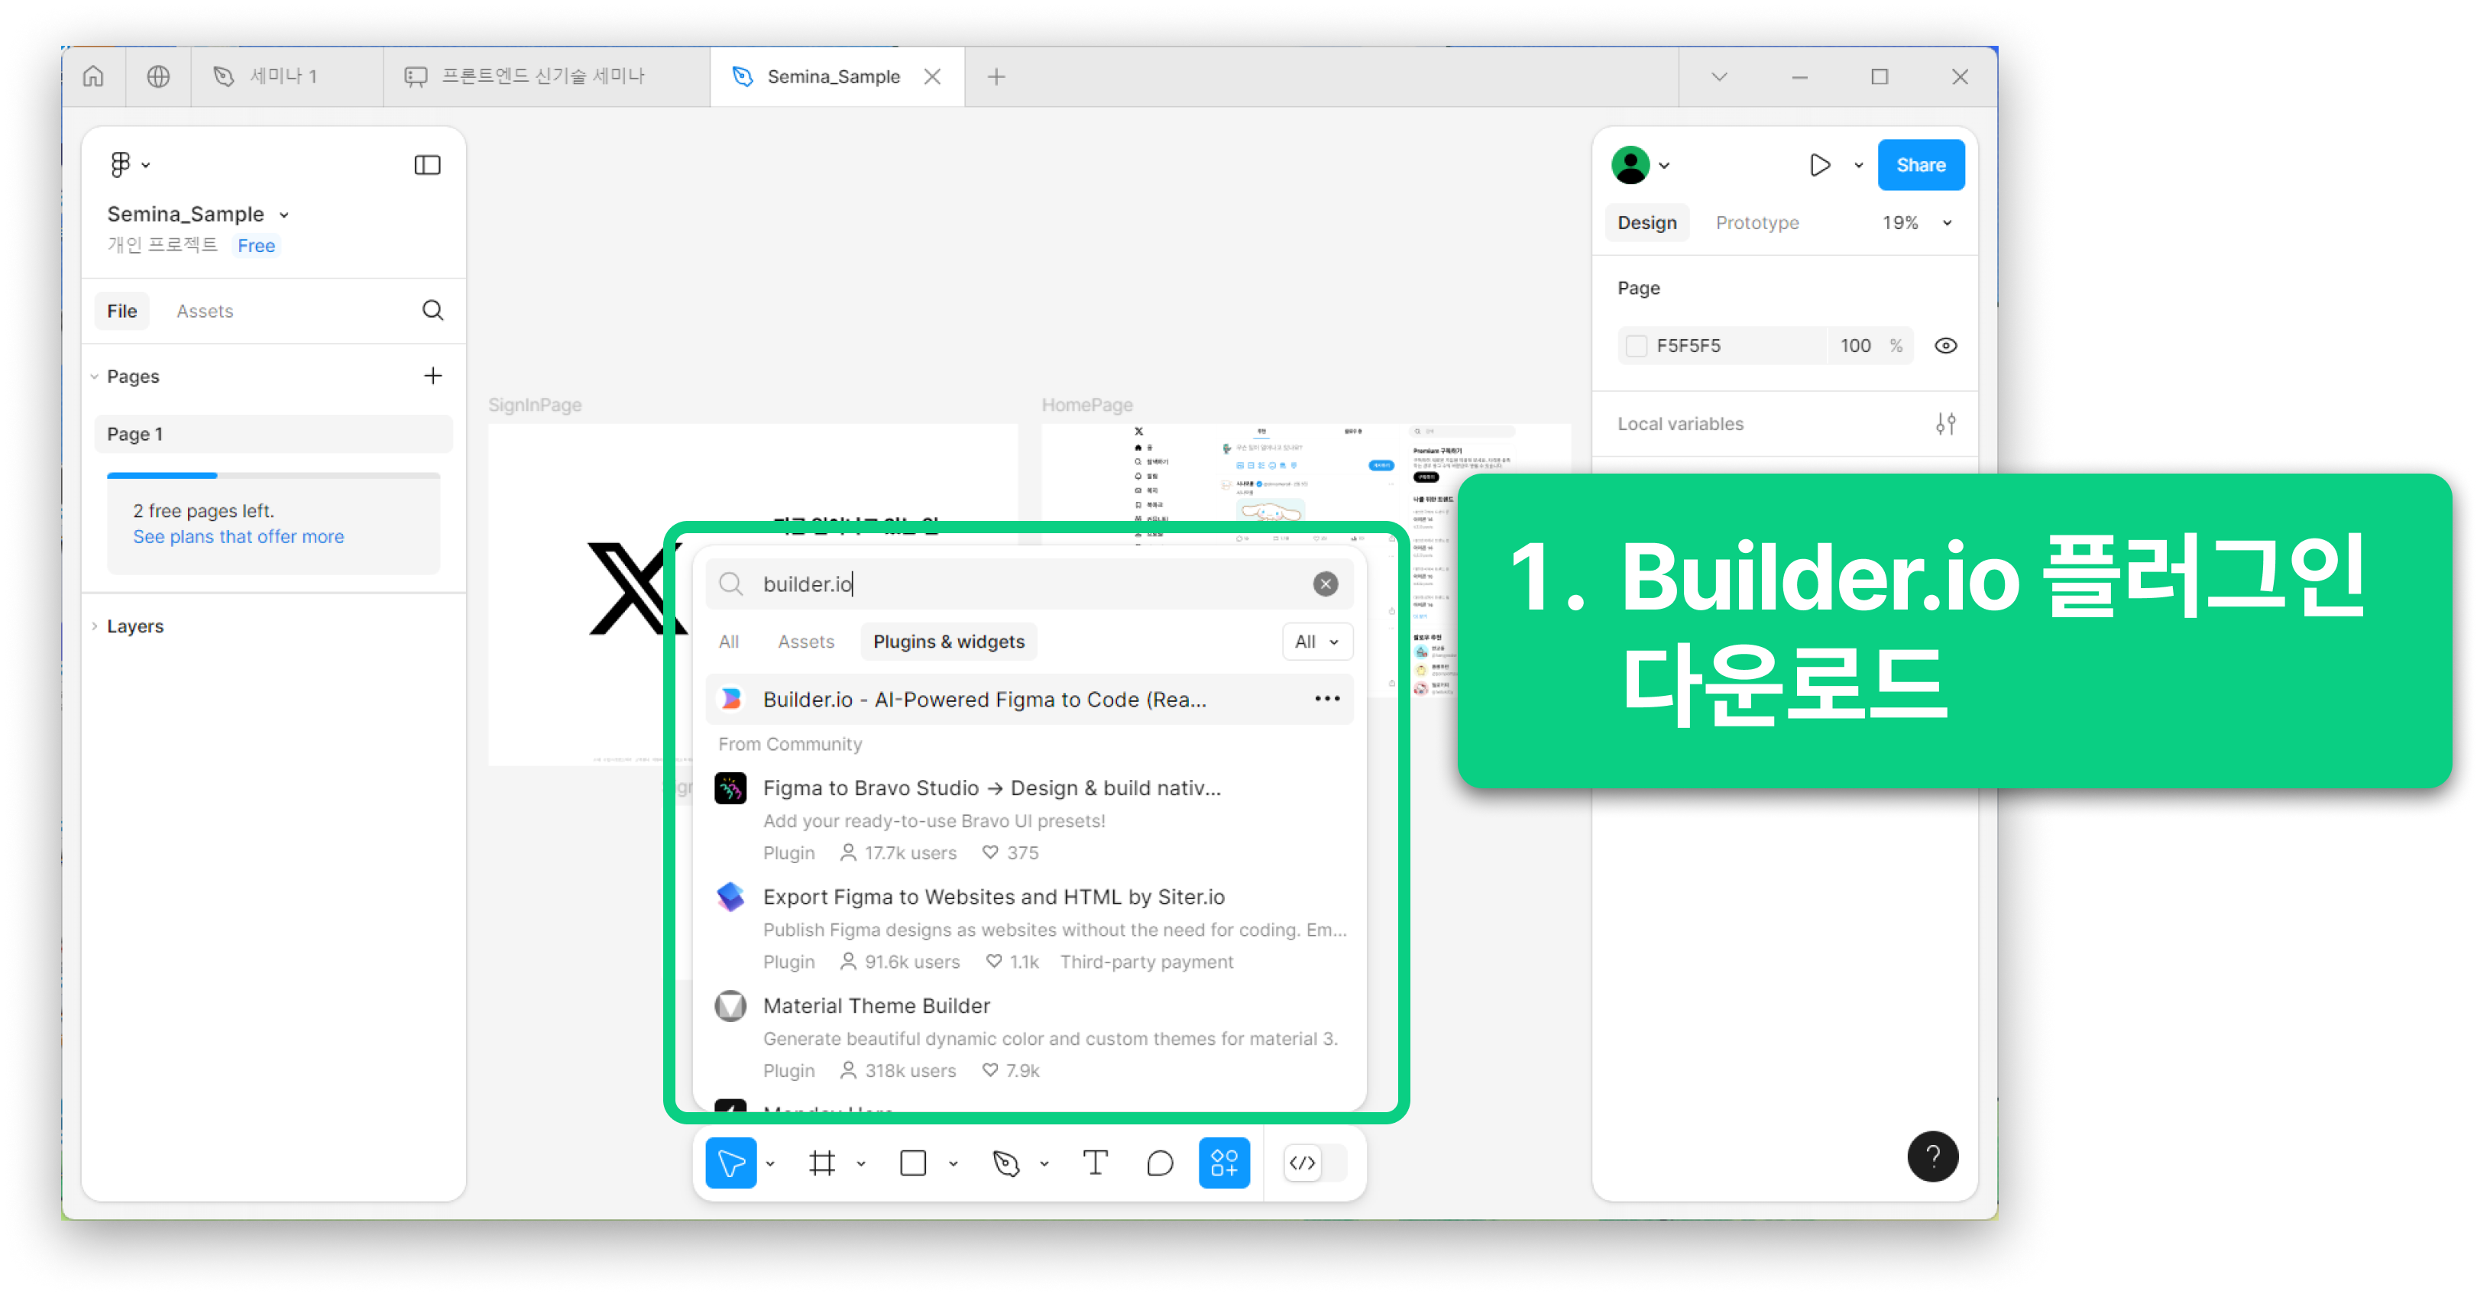Switch to the 세미나 1 tab
Image resolution: width=2477 pixels, height=1297 pixels.
287,76
